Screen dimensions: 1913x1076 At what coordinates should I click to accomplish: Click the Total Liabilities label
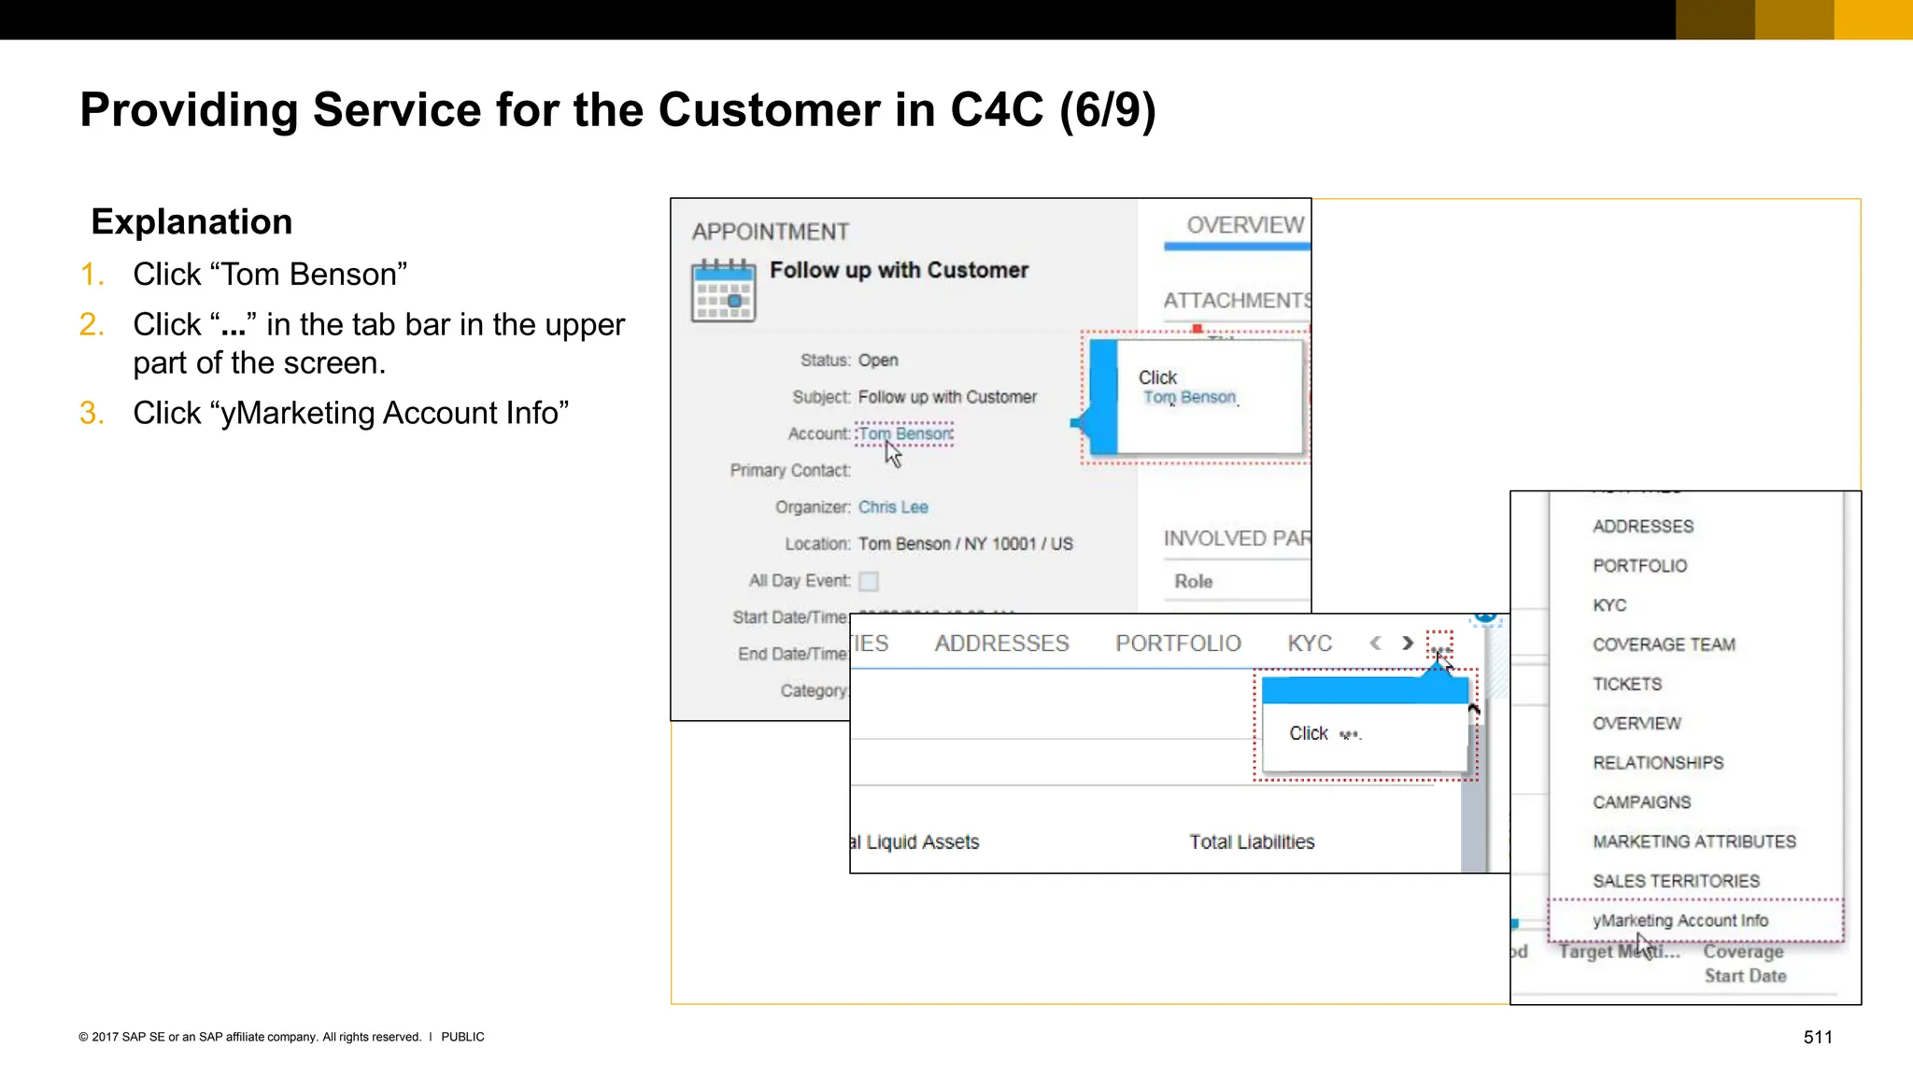coord(1252,842)
